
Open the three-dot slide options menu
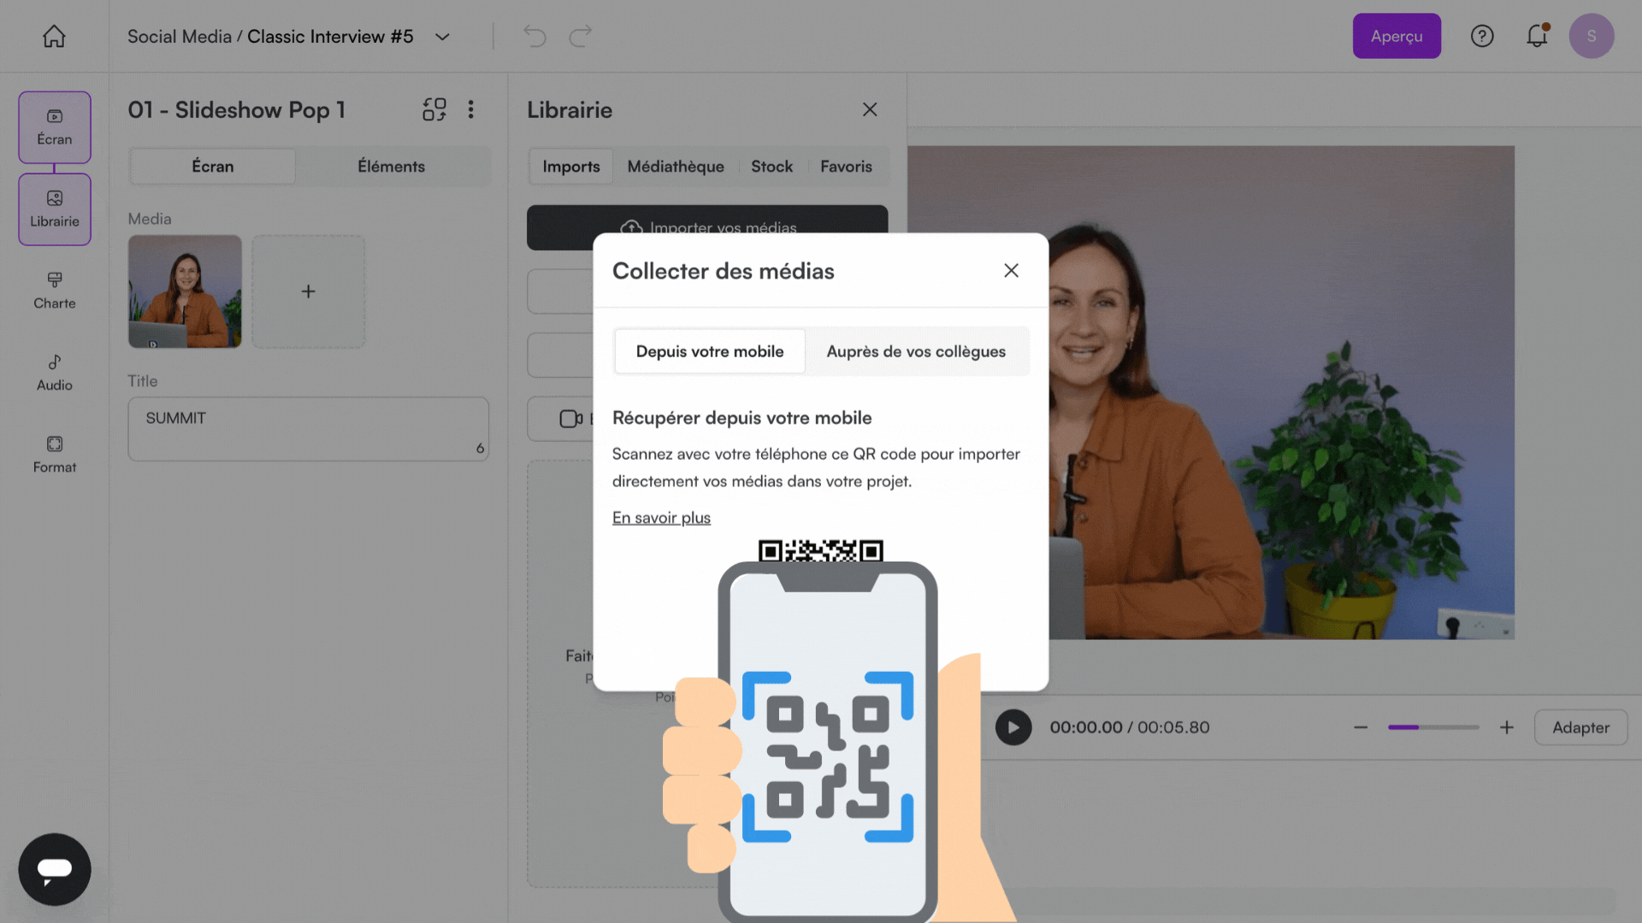[x=471, y=109]
